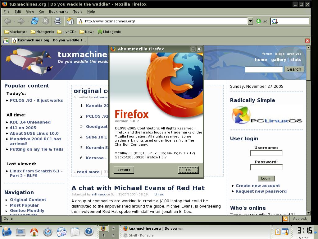This screenshot has height=239, width=318.
Task: Launch the compass web browser panel icon
Action: (x=48, y=232)
